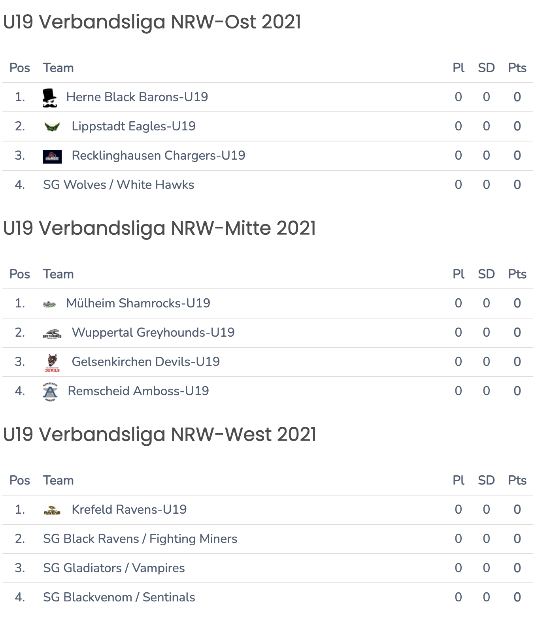536x618 pixels.
Task: Click the Lippstadt Eagles green logo
Action: 52,127
